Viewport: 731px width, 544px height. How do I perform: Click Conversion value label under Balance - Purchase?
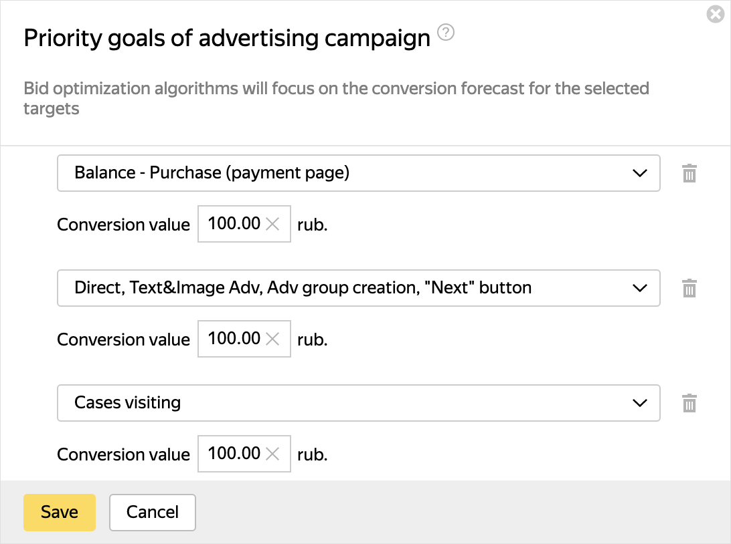coord(124,225)
